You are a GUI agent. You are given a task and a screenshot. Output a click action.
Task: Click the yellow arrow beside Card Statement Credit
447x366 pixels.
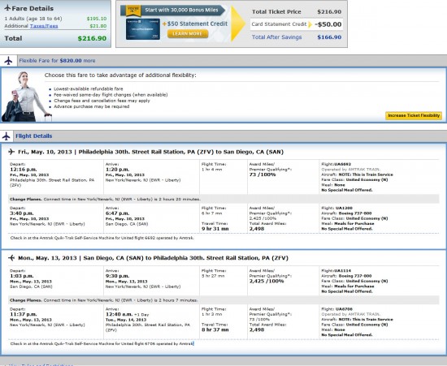coord(310,24)
